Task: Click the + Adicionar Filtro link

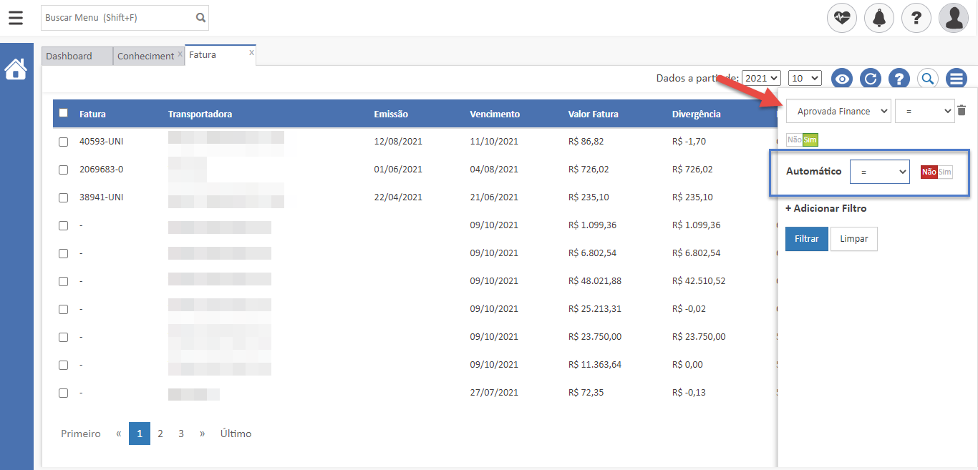Action: click(826, 208)
